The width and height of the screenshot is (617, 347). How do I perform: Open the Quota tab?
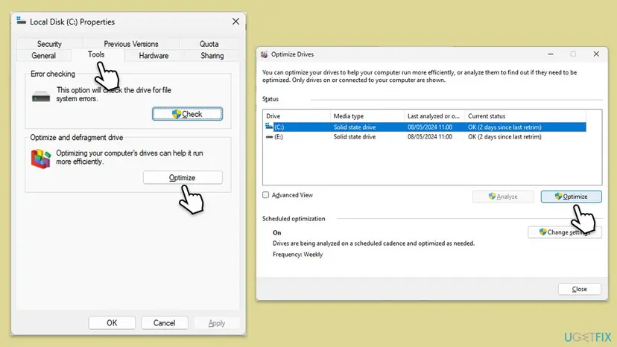[209, 44]
